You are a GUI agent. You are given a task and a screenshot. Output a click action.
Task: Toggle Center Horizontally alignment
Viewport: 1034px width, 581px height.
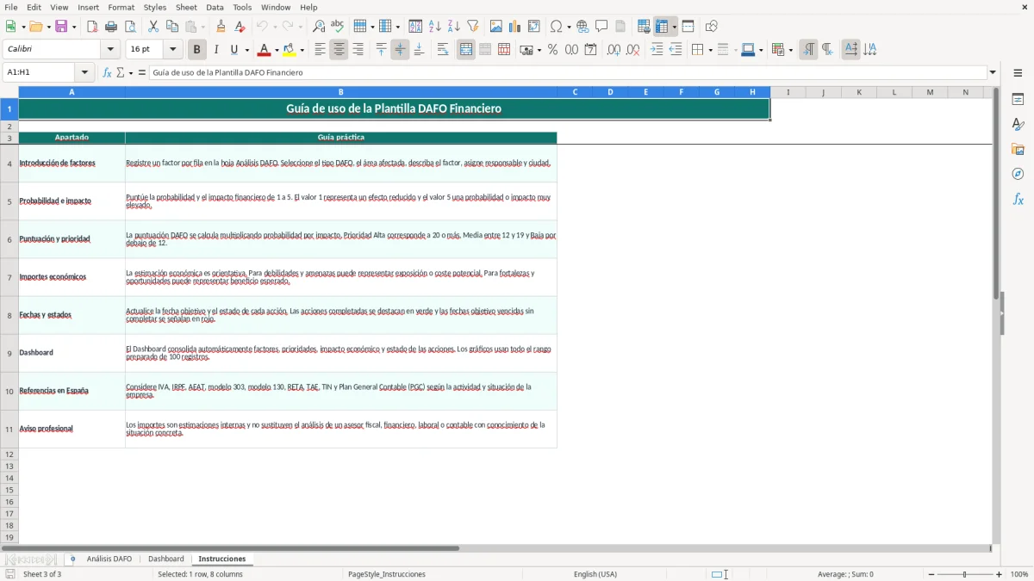(339, 50)
